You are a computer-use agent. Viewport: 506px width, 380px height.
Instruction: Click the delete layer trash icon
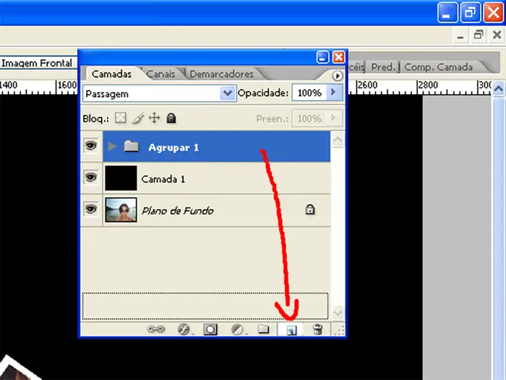(317, 329)
